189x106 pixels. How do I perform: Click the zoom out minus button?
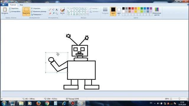click(171, 99)
